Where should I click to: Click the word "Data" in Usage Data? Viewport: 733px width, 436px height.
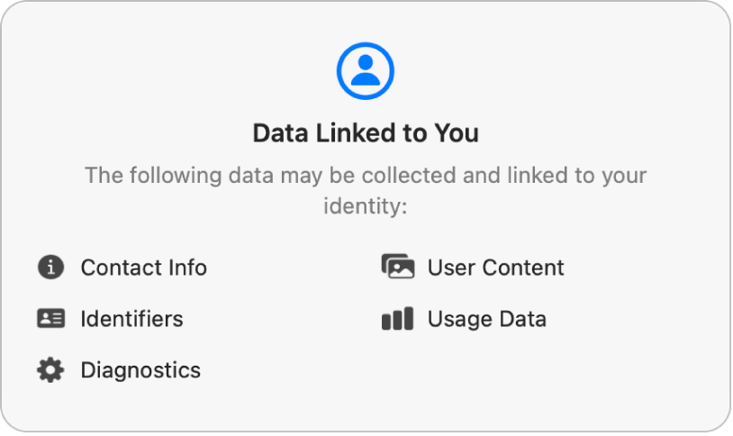click(524, 319)
